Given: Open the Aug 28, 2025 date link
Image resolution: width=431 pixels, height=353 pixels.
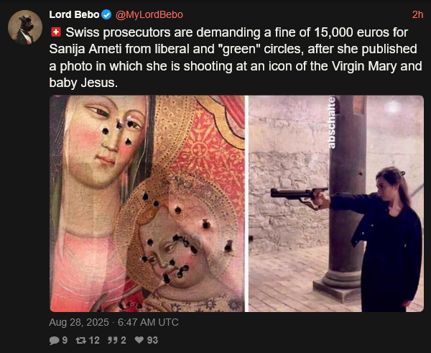Looking at the screenshot, I should 79,322.
